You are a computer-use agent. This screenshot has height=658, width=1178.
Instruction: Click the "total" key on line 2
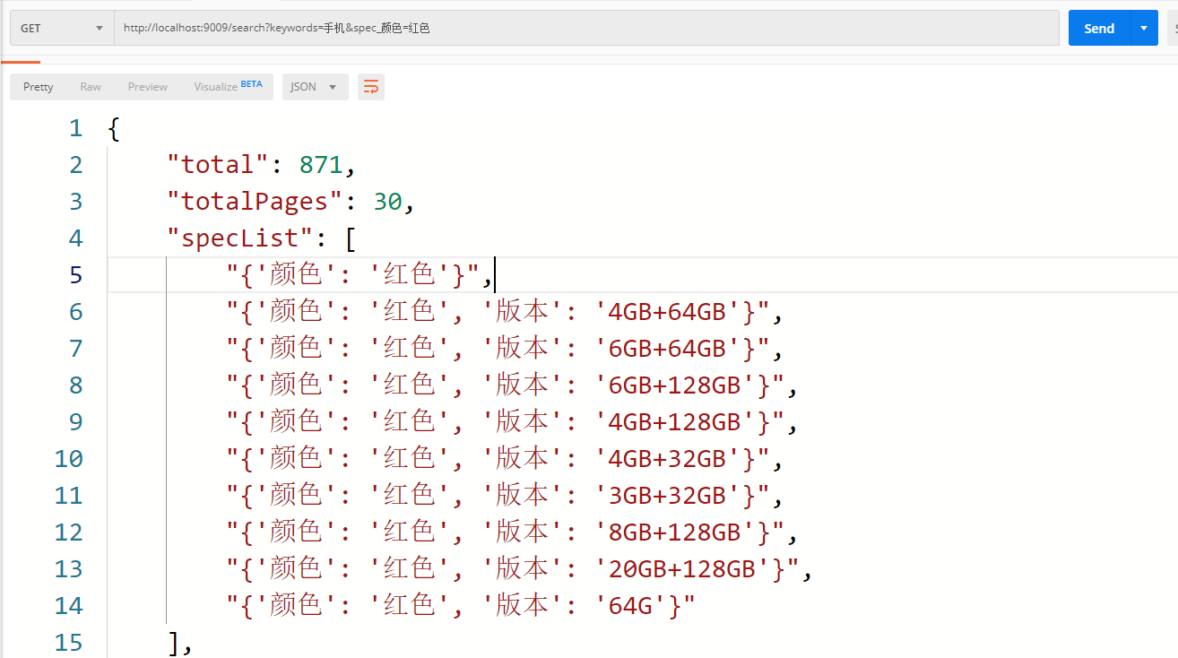[x=219, y=164]
